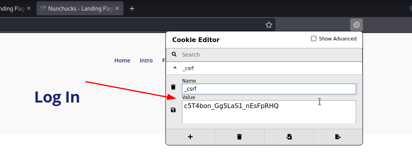Bookmark this page with the star icon
The height and width of the screenshot is (154, 412).
coord(269,25)
